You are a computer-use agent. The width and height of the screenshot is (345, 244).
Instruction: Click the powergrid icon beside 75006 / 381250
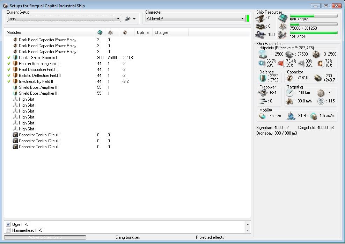pos(283,27)
